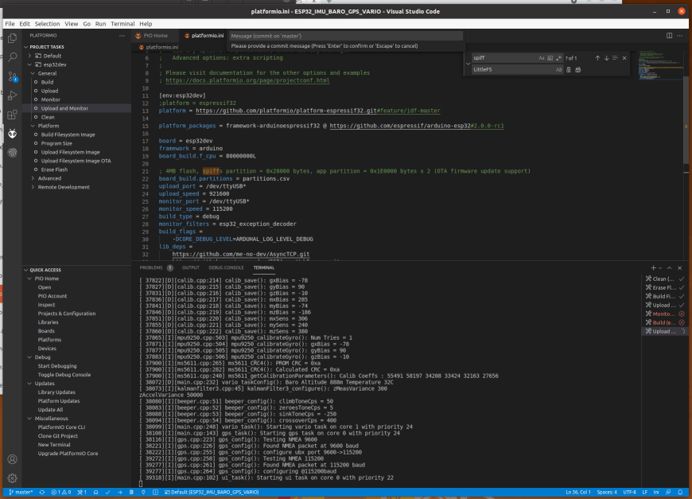Switch to the Problems panel tab

(x=151, y=267)
